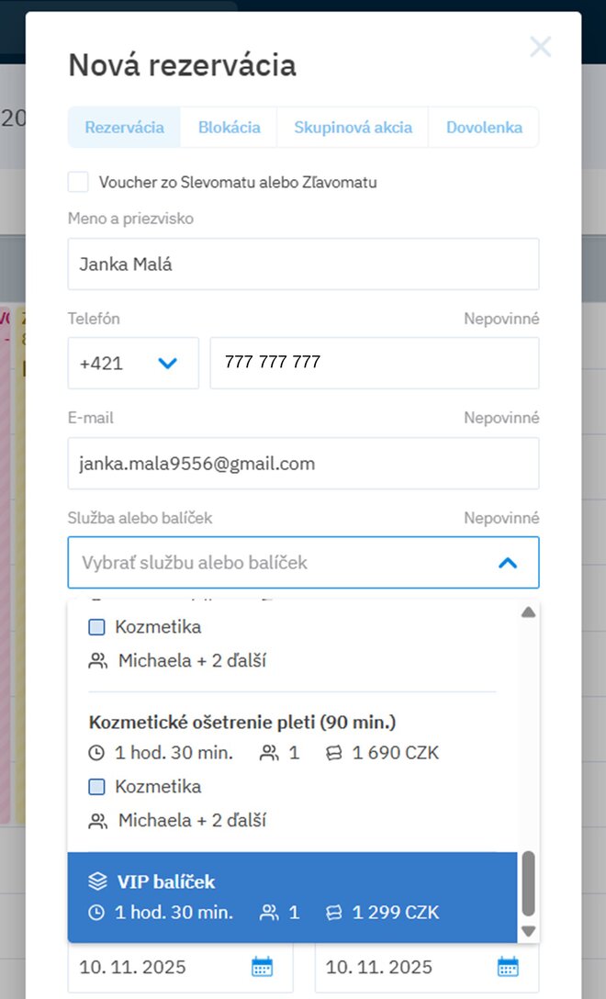Click the clock icon in VIP balíček row
The image size is (606, 999).
(97, 913)
